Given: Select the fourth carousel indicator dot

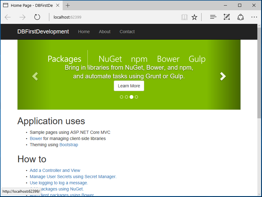Looking at the screenshot, I should point(136,97).
